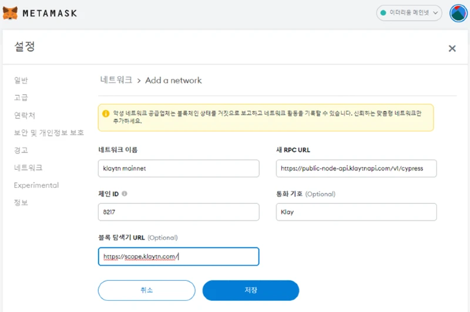Screen dimensions: 470x312
Task: Open the account avatar menu
Action: pos(458,13)
